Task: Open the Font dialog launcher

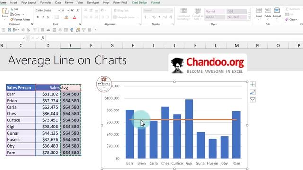Action: (80, 24)
